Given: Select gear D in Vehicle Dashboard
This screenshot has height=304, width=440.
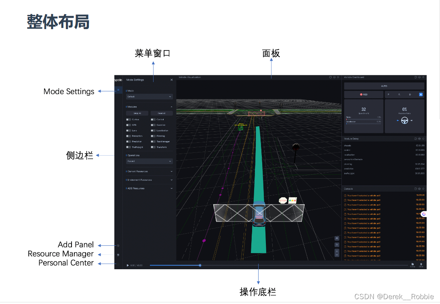Looking at the screenshot, I should [x=410, y=95].
